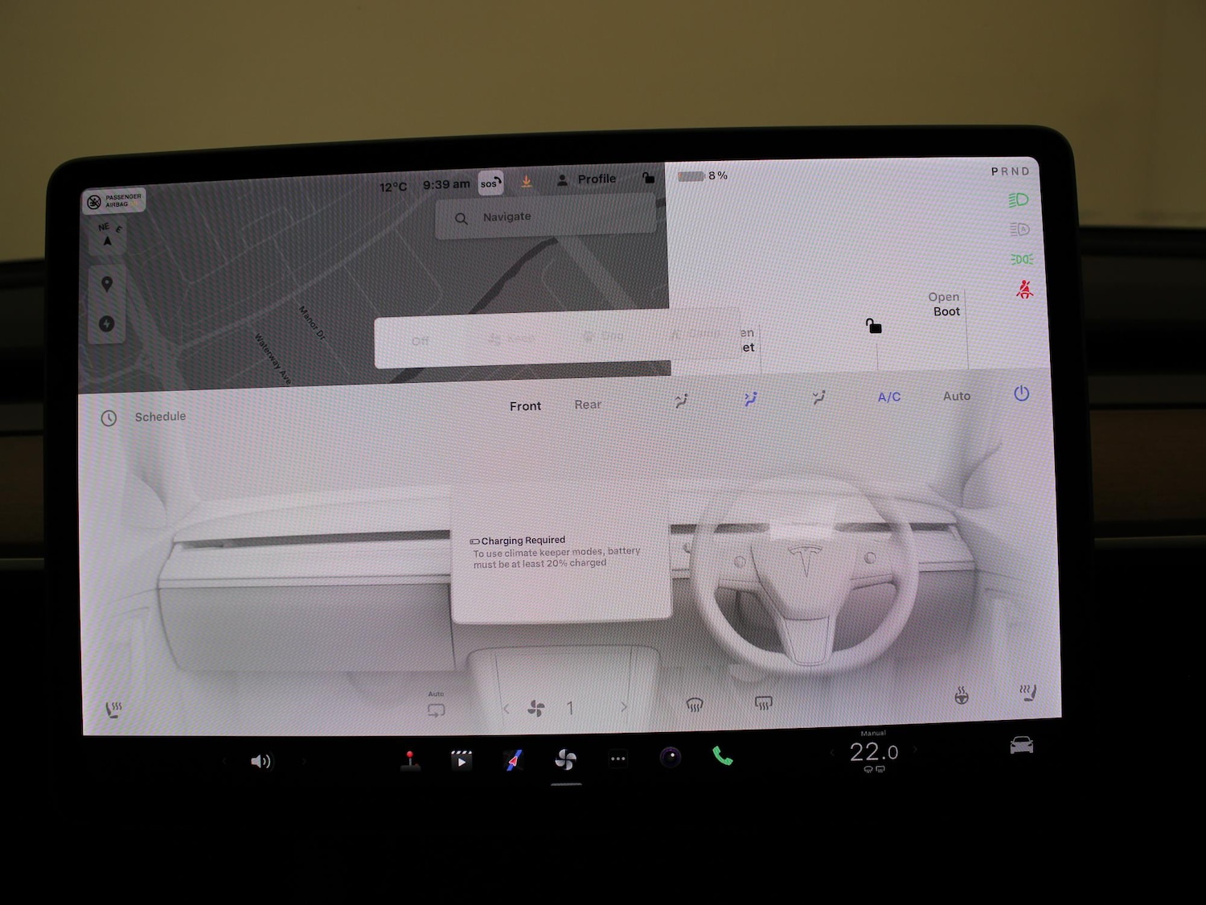Image resolution: width=1206 pixels, height=905 pixels.
Task: Toggle the front windscreen defrost
Action: pyautogui.click(x=695, y=705)
